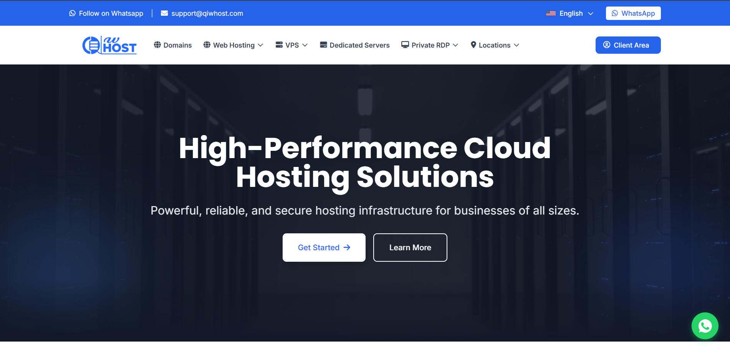Click the envelope icon next to support email
The image size is (730, 350).
pyautogui.click(x=164, y=13)
